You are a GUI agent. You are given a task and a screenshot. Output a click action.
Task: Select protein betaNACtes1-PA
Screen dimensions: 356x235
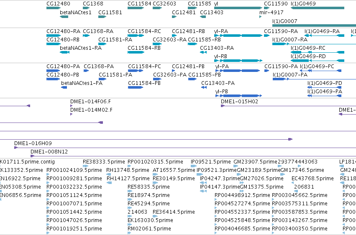[82, 83]
